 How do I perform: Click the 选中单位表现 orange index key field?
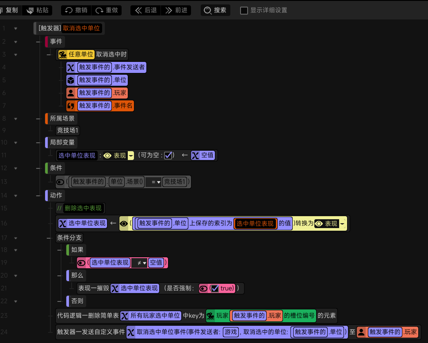pyautogui.click(x=255, y=224)
